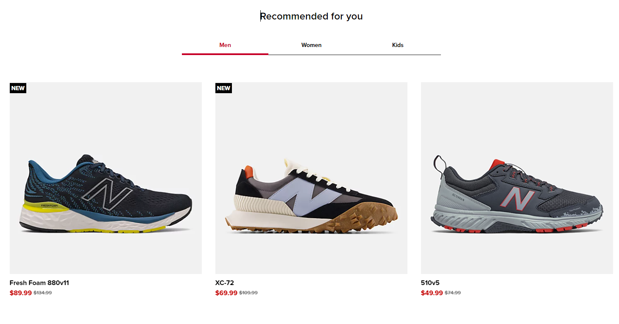619x324 pixels.
Task: Click the $49.99 sale price
Action: [x=432, y=293]
